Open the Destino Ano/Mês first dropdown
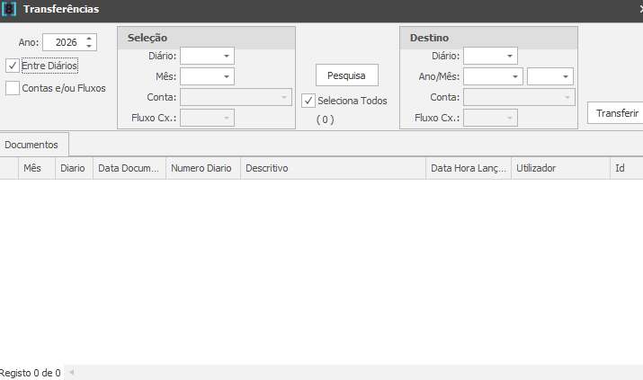Viewport: 643px width, 380px height. pos(514,76)
